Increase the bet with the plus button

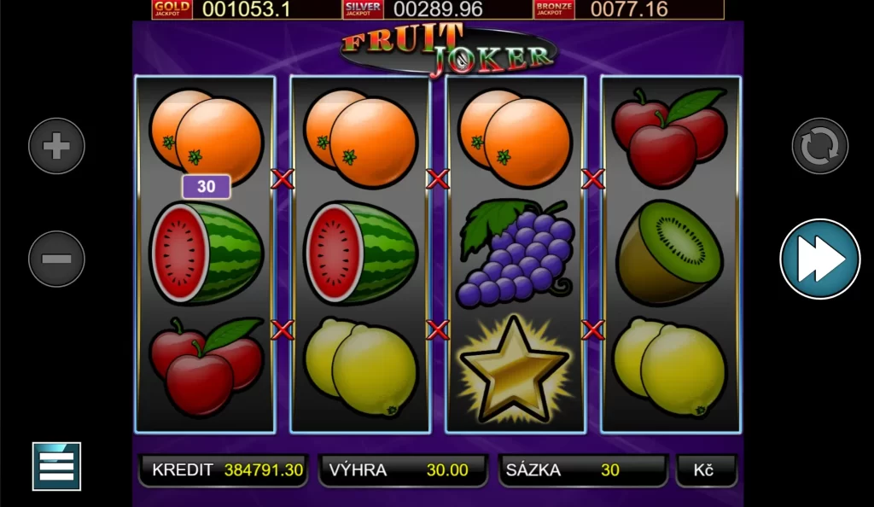(56, 146)
